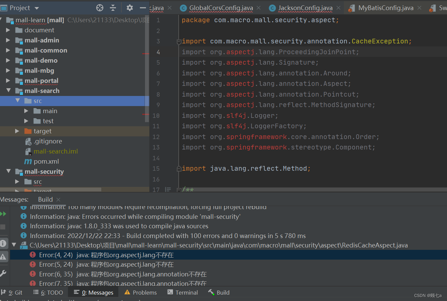
Task: Click the Maven pom.xml icon
Action: coord(28,161)
